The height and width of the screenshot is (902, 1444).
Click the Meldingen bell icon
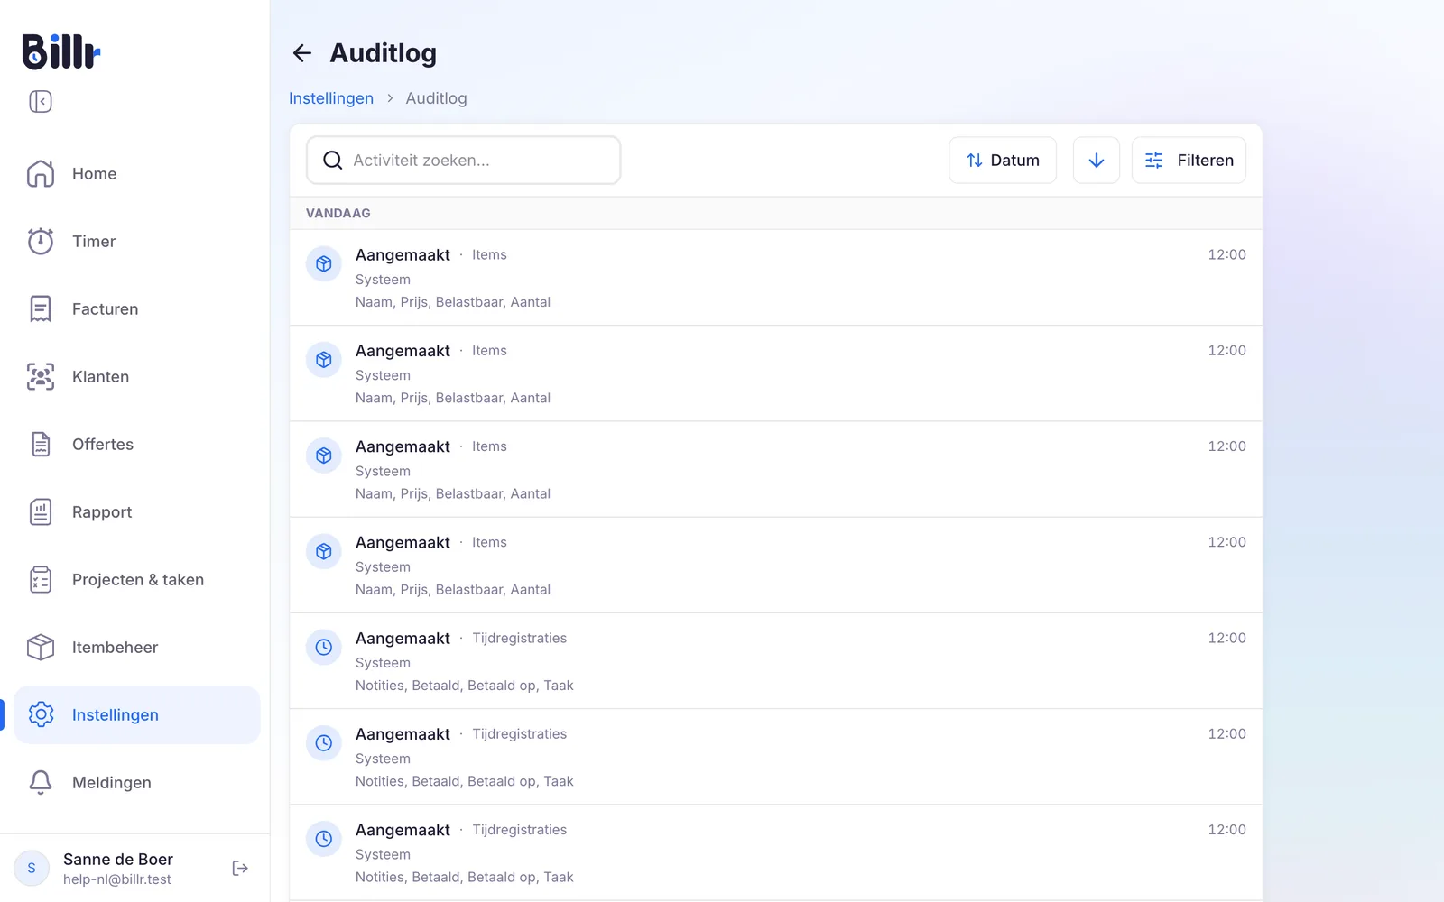(x=41, y=783)
